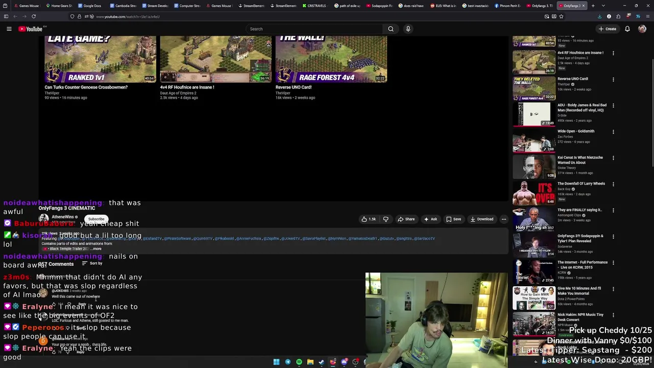Open 4v4 RF Houfnice are Insane end-screen thumbnail
Screen dimensions: 654x368
tap(216, 59)
